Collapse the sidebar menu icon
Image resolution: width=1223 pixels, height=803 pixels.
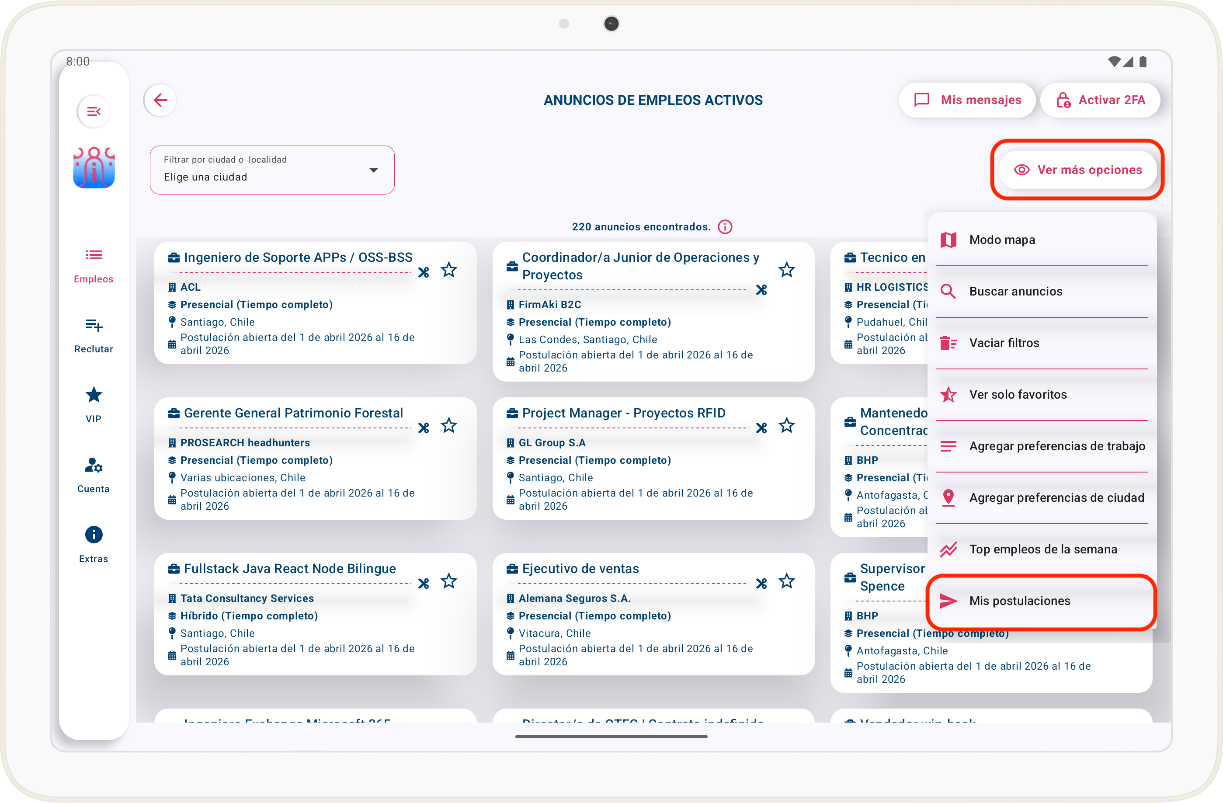tap(94, 111)
